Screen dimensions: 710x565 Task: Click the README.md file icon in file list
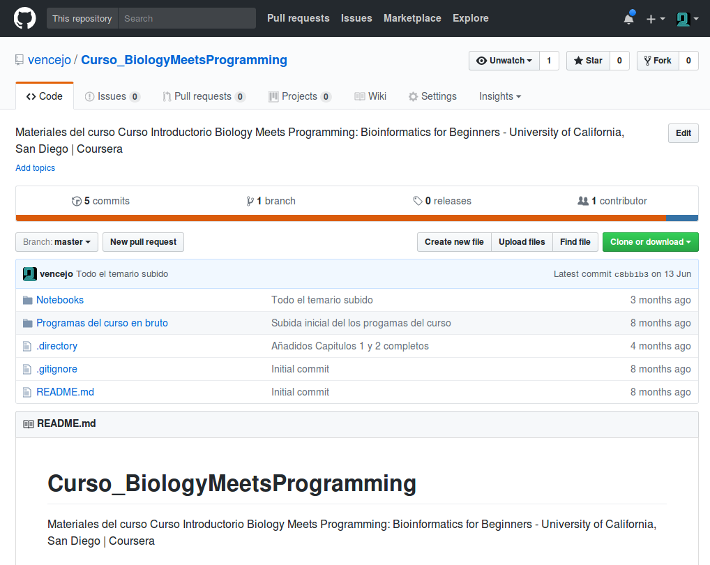click(x=27, y=393)
